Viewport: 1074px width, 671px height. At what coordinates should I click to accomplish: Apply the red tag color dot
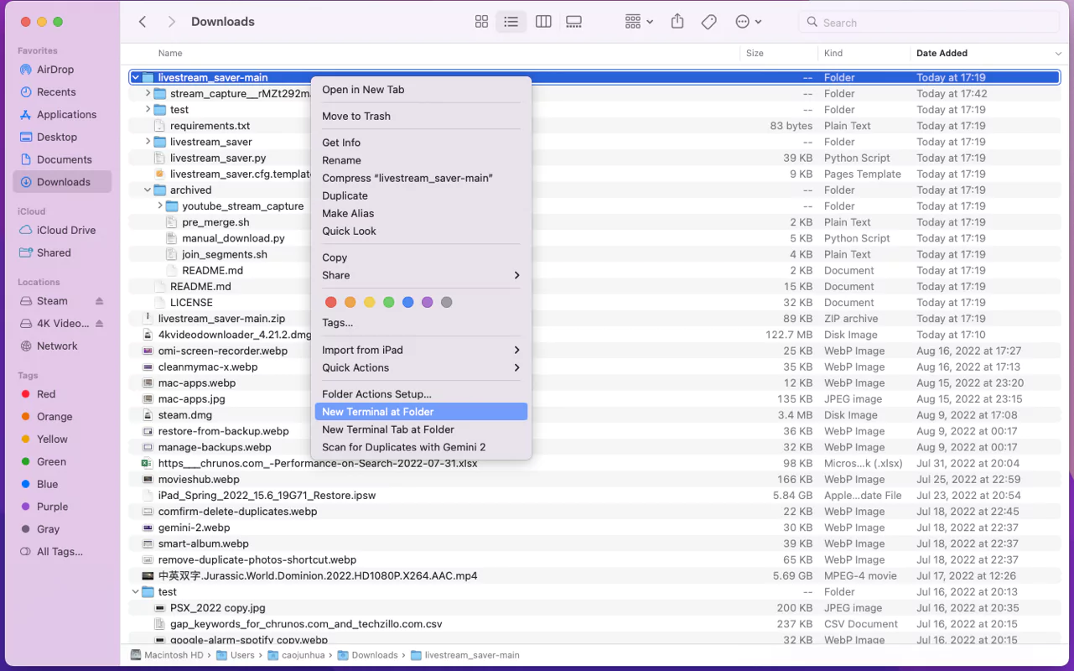[330, 302]
